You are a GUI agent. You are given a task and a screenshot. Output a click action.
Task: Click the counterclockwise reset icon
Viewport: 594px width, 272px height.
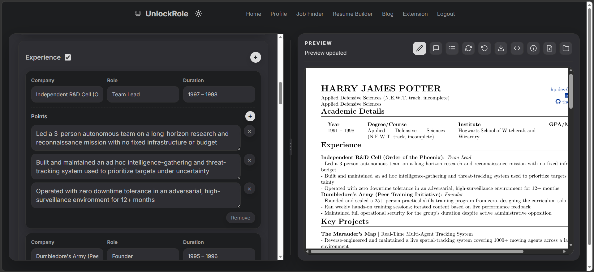tap(484, 48)
